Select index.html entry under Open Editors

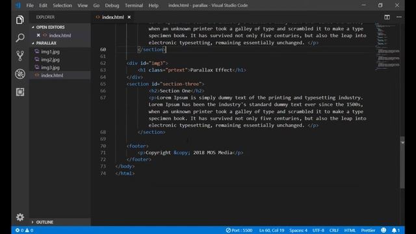pyautogui.click(x=60, y=35)
